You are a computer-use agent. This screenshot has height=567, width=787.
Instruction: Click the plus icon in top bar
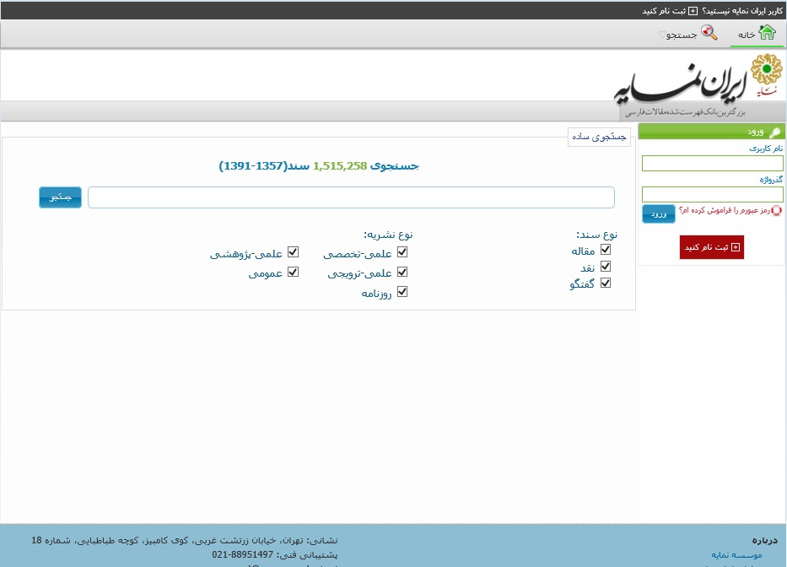693,10
